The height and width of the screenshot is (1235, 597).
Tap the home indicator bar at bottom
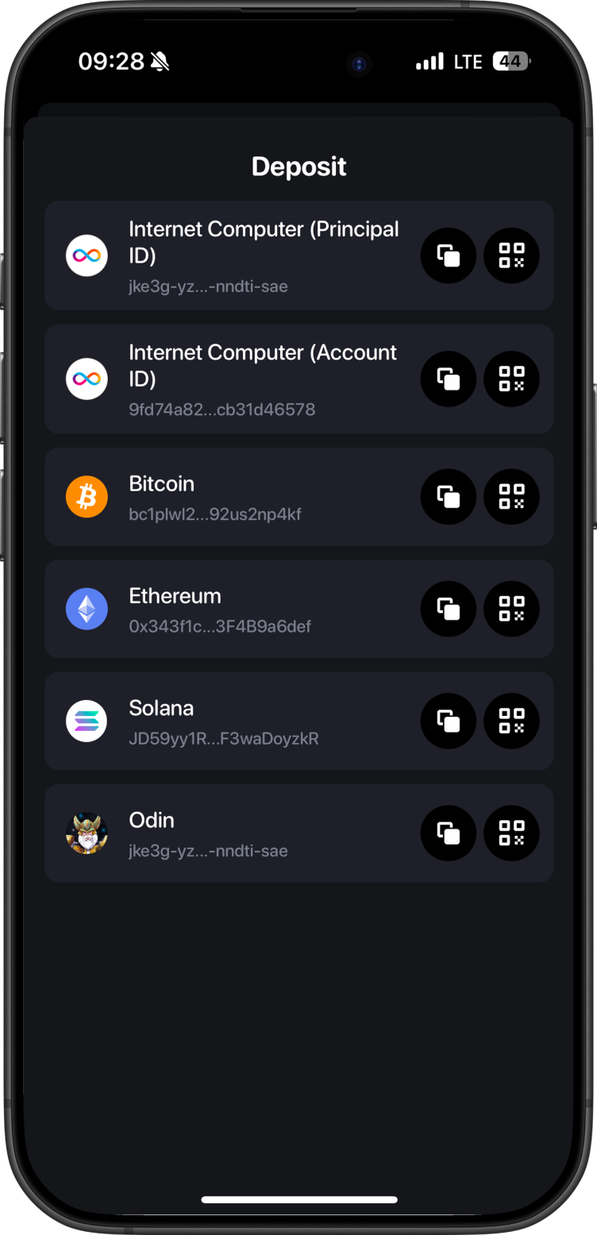coord(299,1199)
